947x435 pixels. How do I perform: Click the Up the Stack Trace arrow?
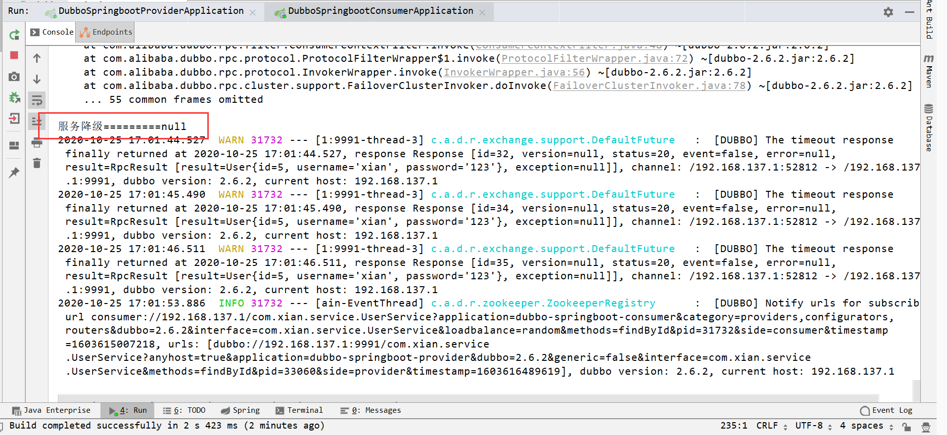[x=37, y=58]
